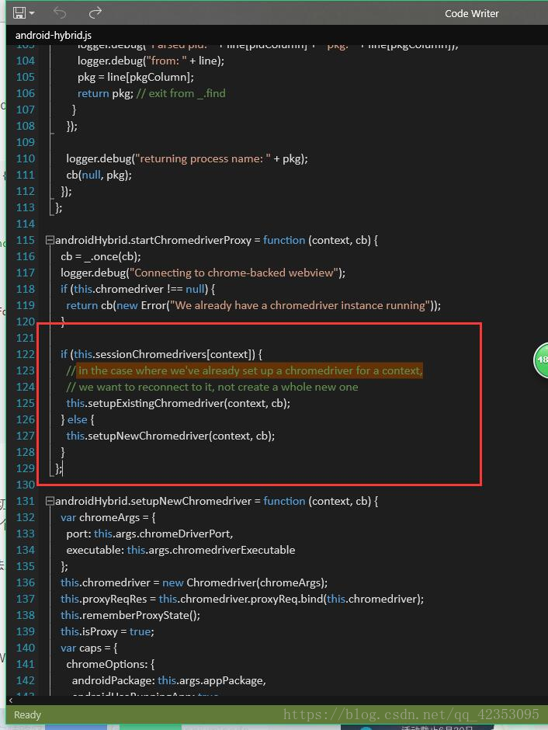Click 'var chromeArgs = {' line
This screenshot has width=548, height=730.
click(x=108, y=517)
